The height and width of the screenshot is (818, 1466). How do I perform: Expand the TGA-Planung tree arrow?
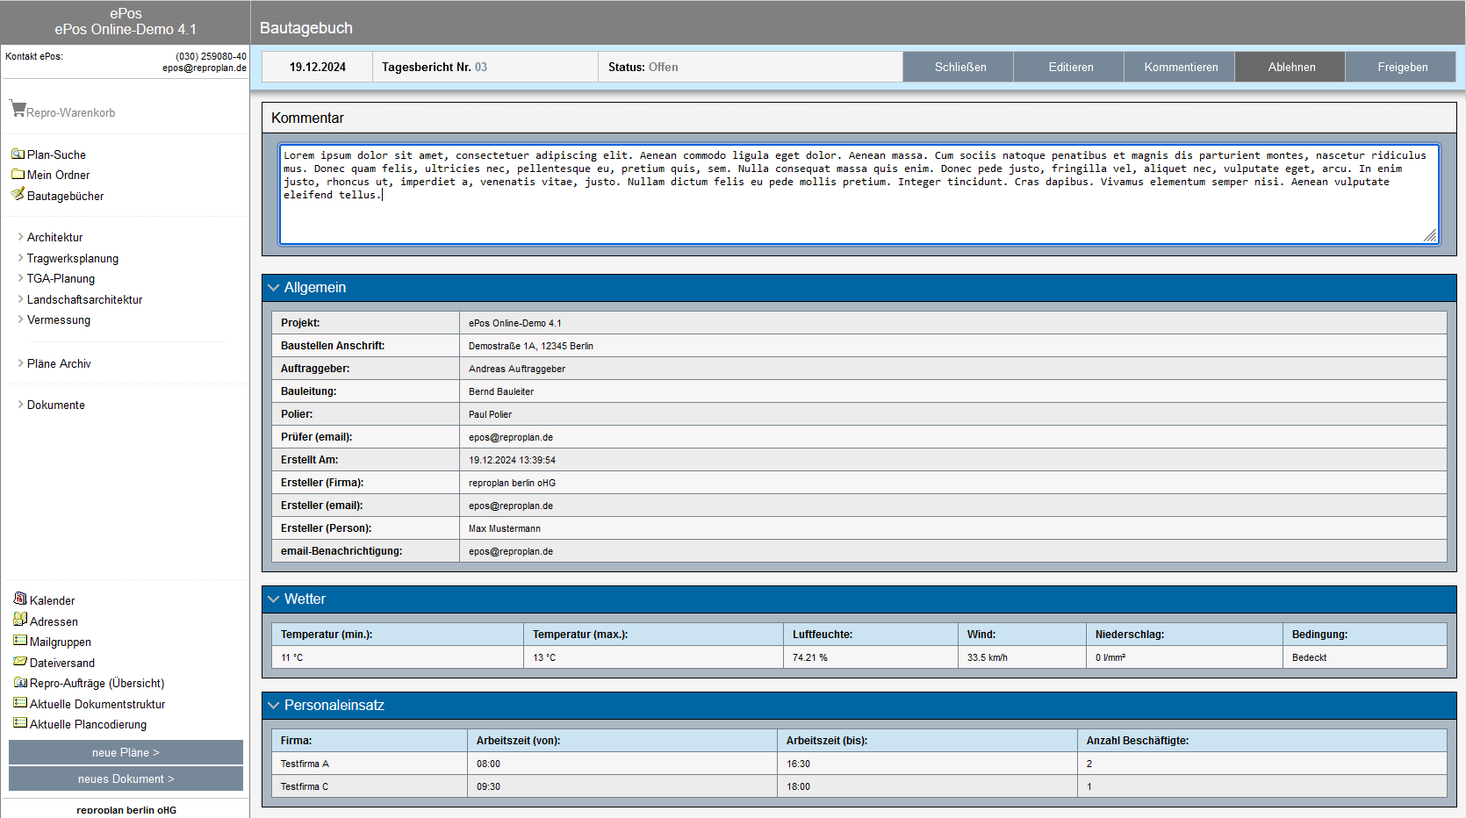tap(20, 278)
